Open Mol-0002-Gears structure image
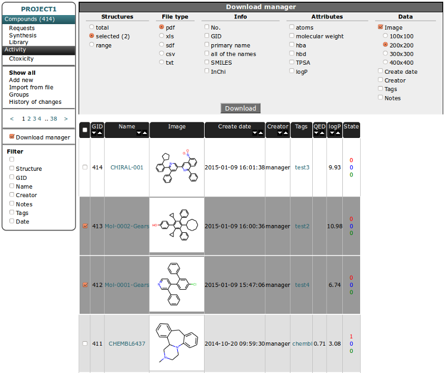This screenshot has height=373, width=446. 177,225
